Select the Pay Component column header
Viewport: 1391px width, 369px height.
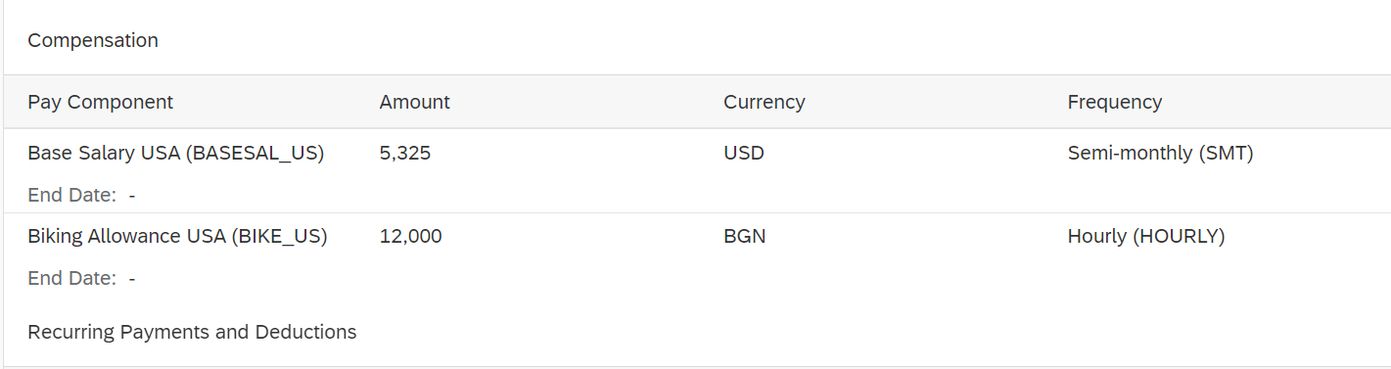[100, 102]
